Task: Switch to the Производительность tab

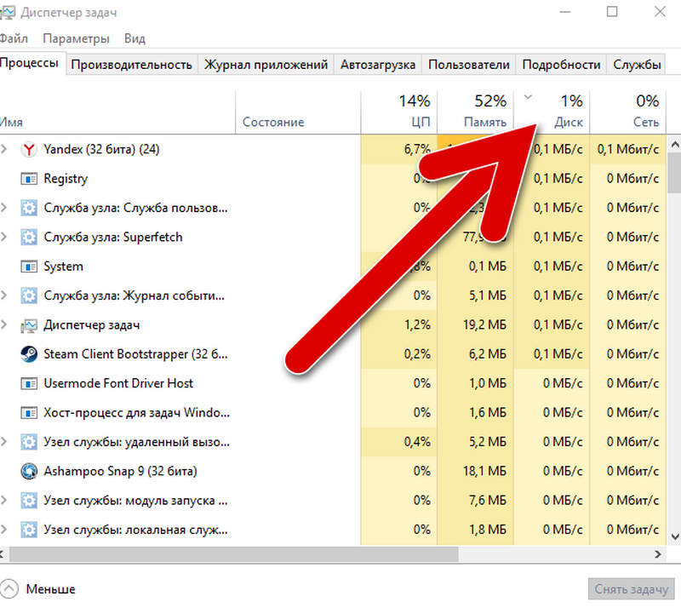Action: point(132,65)
